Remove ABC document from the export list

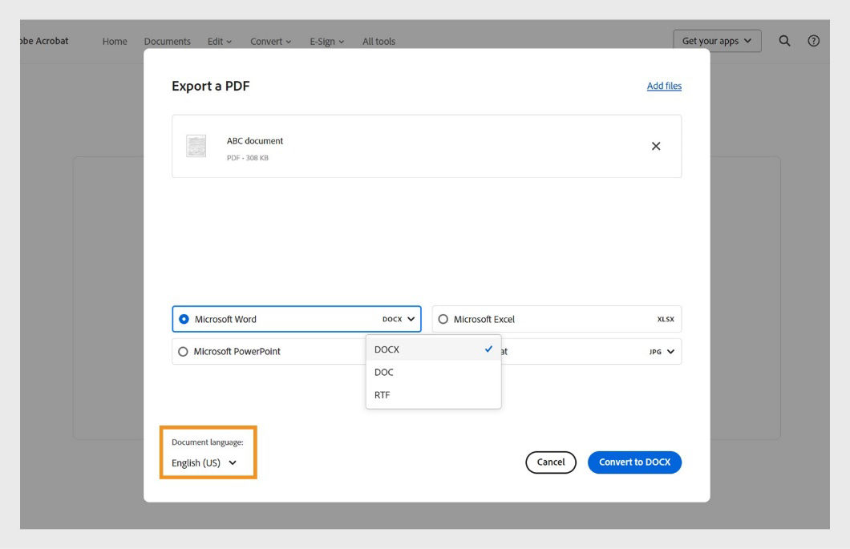656,146
